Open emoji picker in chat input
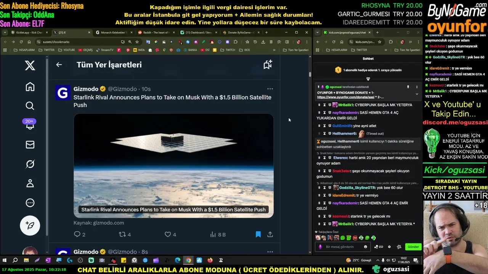488x274 pixels. [365, 247]
